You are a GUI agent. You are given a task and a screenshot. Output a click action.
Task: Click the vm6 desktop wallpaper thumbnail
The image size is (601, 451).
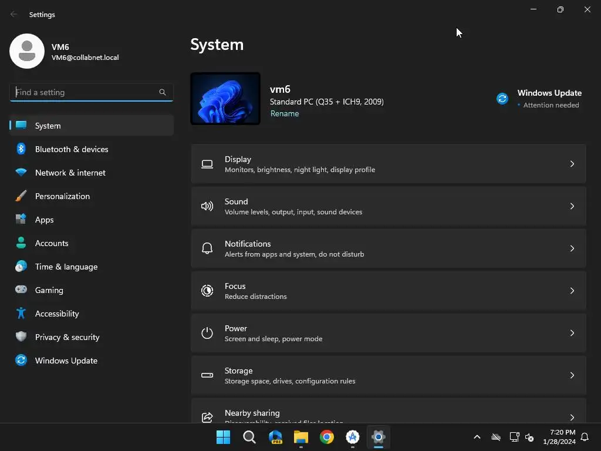point(225,99)
